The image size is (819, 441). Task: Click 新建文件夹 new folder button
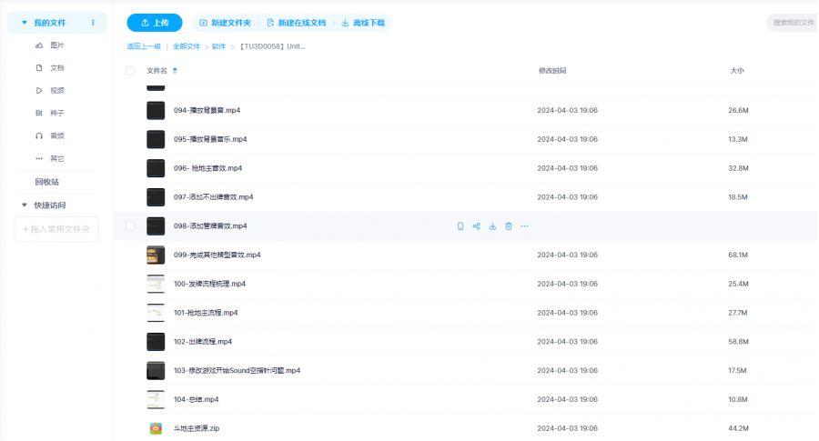[x=225, y=23]
